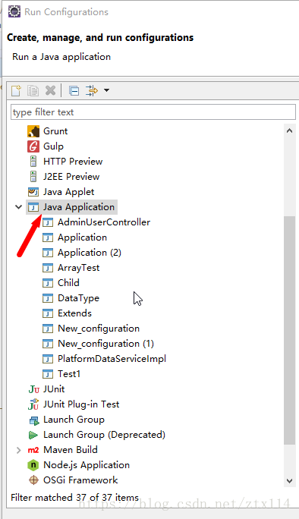Click the Filter launch configurations icon
This screenshot has height=519, width=299.
(92, 90)
